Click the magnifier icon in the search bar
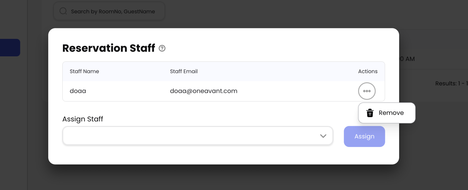The height and width of the screenshot is (190, 468). (x=63, y=11)
